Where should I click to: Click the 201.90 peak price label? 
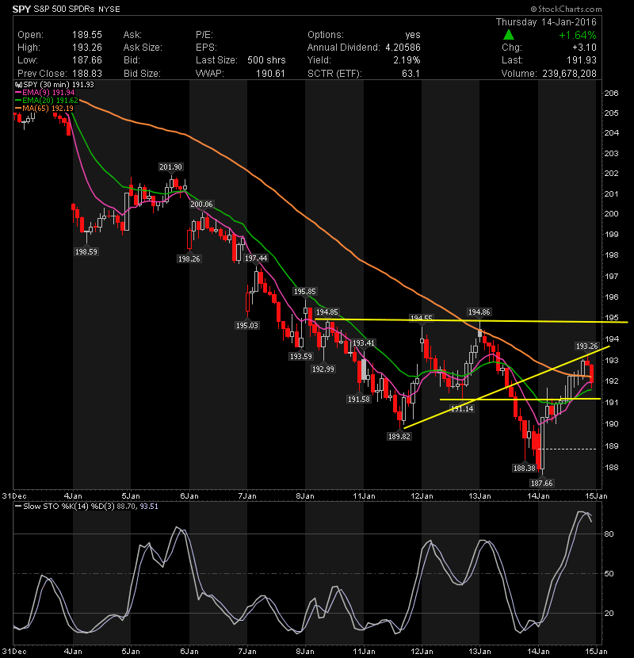click(x=170, y=166)
